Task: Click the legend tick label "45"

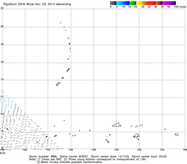Action: click(169, 7)
